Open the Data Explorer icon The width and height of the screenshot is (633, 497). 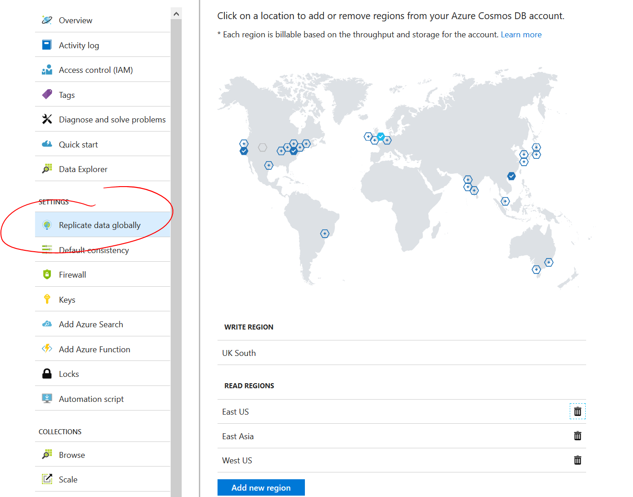47,168
